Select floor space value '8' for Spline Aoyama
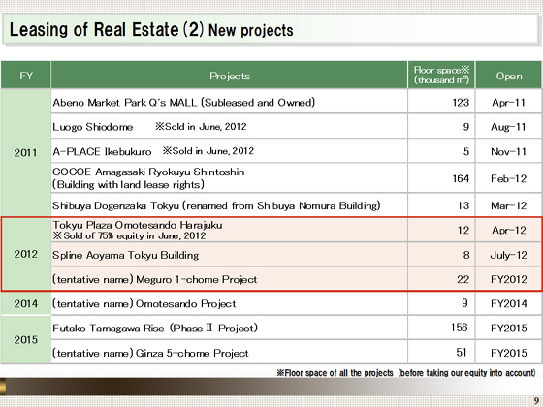The width and height of the screenshot is (543, 407). [466, 255]
